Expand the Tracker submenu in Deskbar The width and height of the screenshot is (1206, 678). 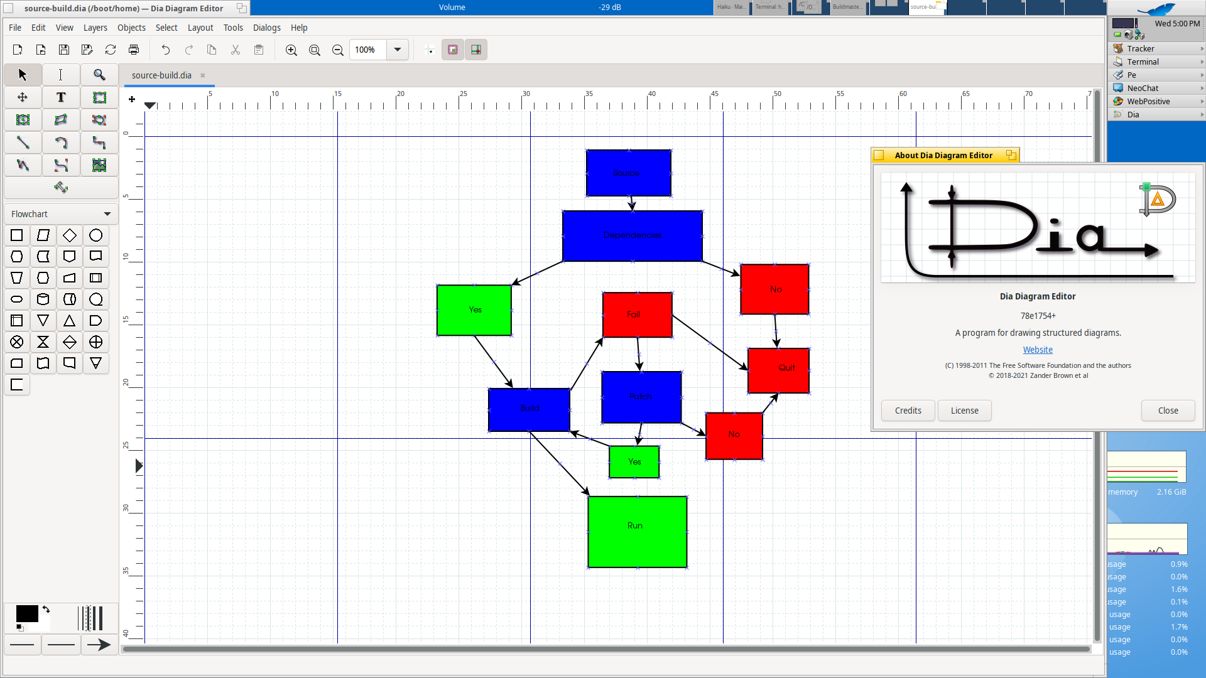click(x=1202, y=48)
